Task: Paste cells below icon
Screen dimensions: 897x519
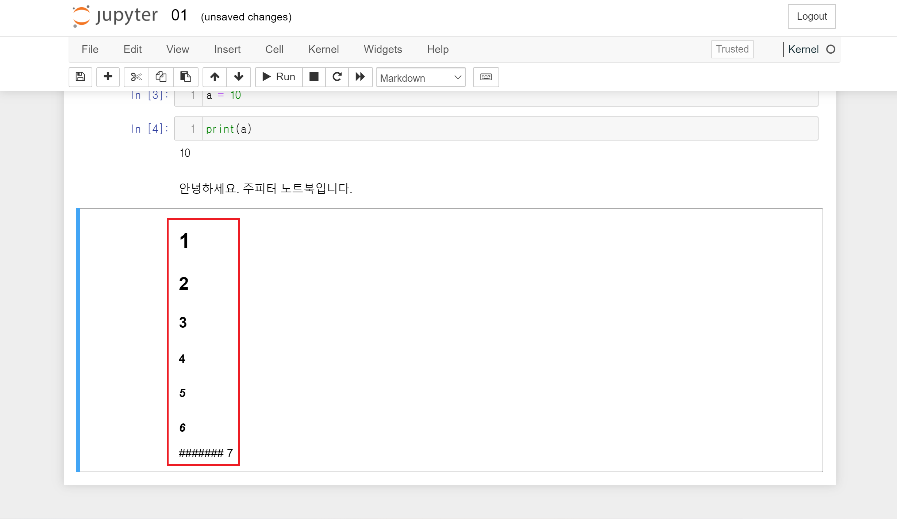Action: 185,77
